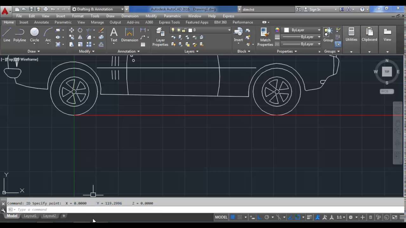The width and height of the screenshot is (406, 228).
Task: Select the Line drawing tool
Action: tap(7, 35)
